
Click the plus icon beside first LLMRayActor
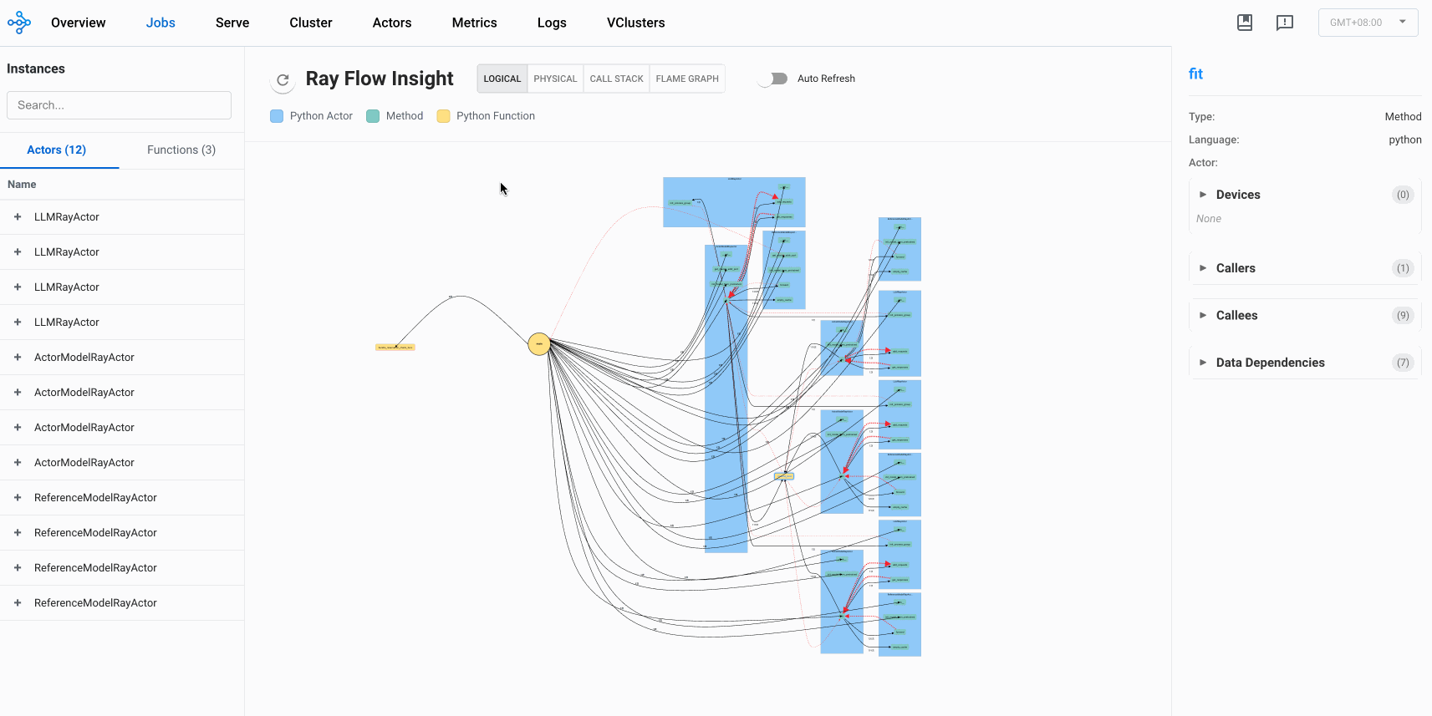tap(18, 217)
